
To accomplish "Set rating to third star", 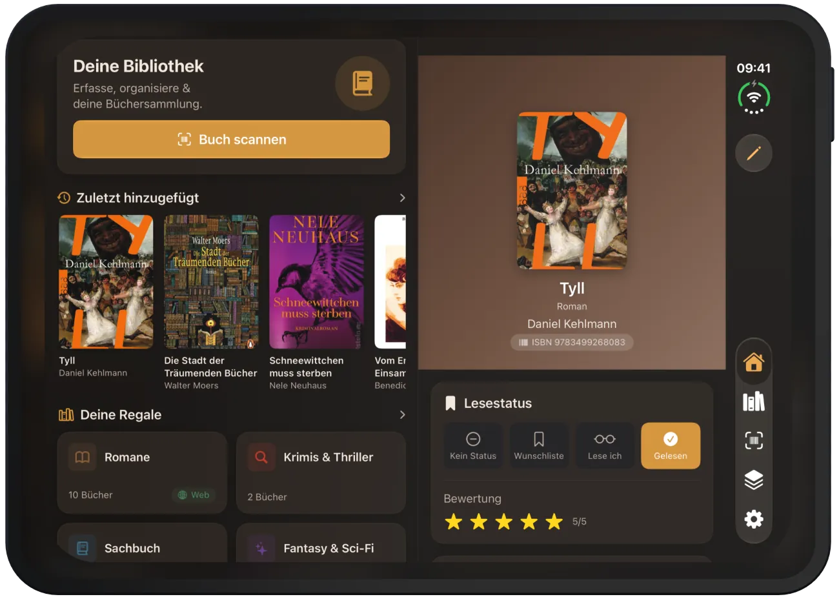I will tap(504, 522).
